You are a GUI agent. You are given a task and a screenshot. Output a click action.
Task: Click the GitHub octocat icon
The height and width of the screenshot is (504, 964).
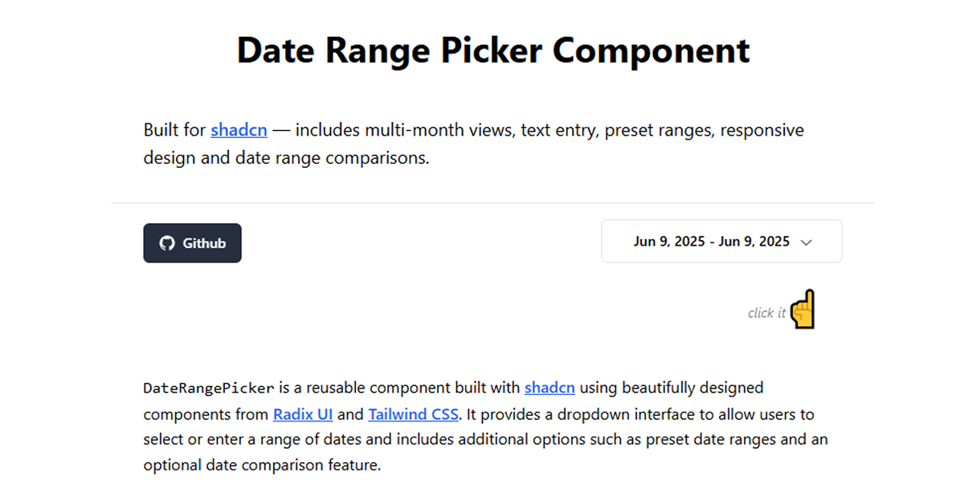(167, 243)
